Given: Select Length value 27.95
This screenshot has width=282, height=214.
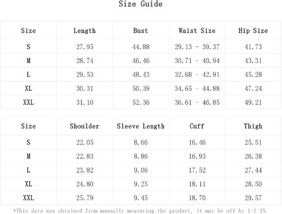Looking at the screenshot, I should coord(84,47).
